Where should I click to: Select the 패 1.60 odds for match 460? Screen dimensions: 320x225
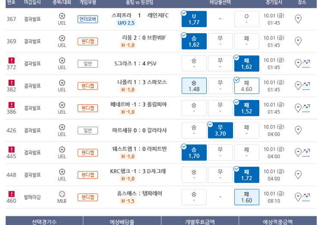pyautogui.click(x=247, y=197)
